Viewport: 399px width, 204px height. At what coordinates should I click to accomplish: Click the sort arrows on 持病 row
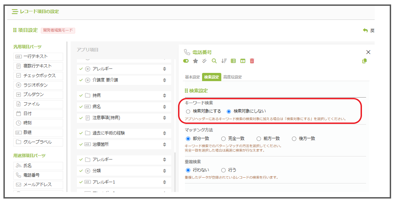pos(165,95)
